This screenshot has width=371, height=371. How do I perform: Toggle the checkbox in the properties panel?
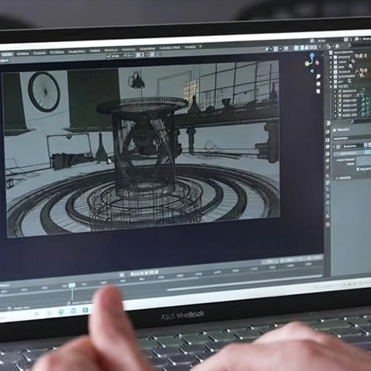point(358,169)
